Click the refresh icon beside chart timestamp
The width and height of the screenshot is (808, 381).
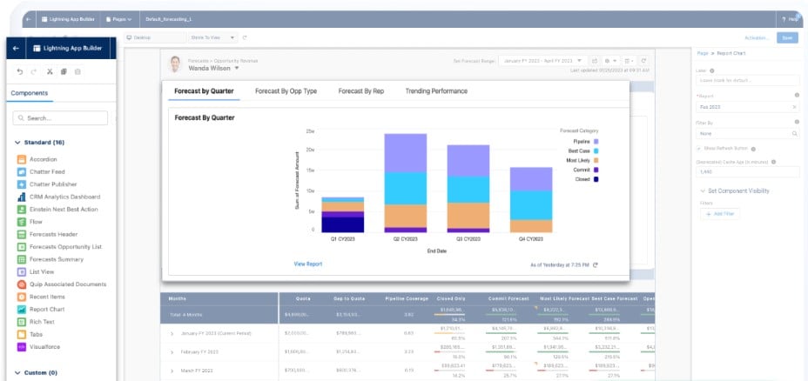[x=596, y=264]
